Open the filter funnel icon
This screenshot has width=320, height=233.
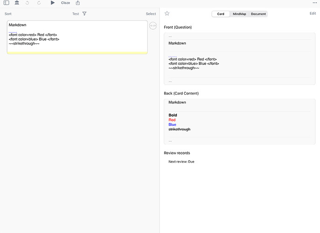click(84, 14)
